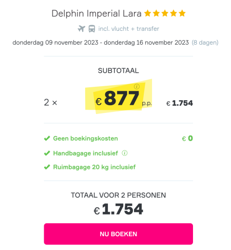Click checkmark beside Handbagage inclusief
This screenshot has height=250, width=231.
[47, 153]
